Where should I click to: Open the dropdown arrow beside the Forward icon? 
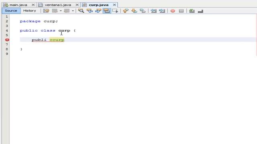click(x=73, y=11)
